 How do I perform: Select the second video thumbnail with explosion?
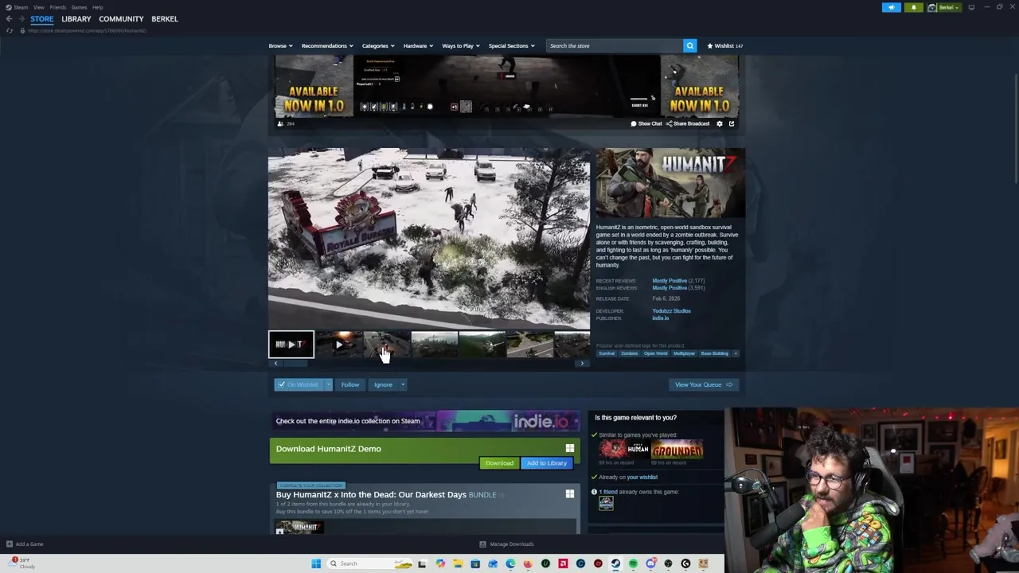(x=339, y=344)
